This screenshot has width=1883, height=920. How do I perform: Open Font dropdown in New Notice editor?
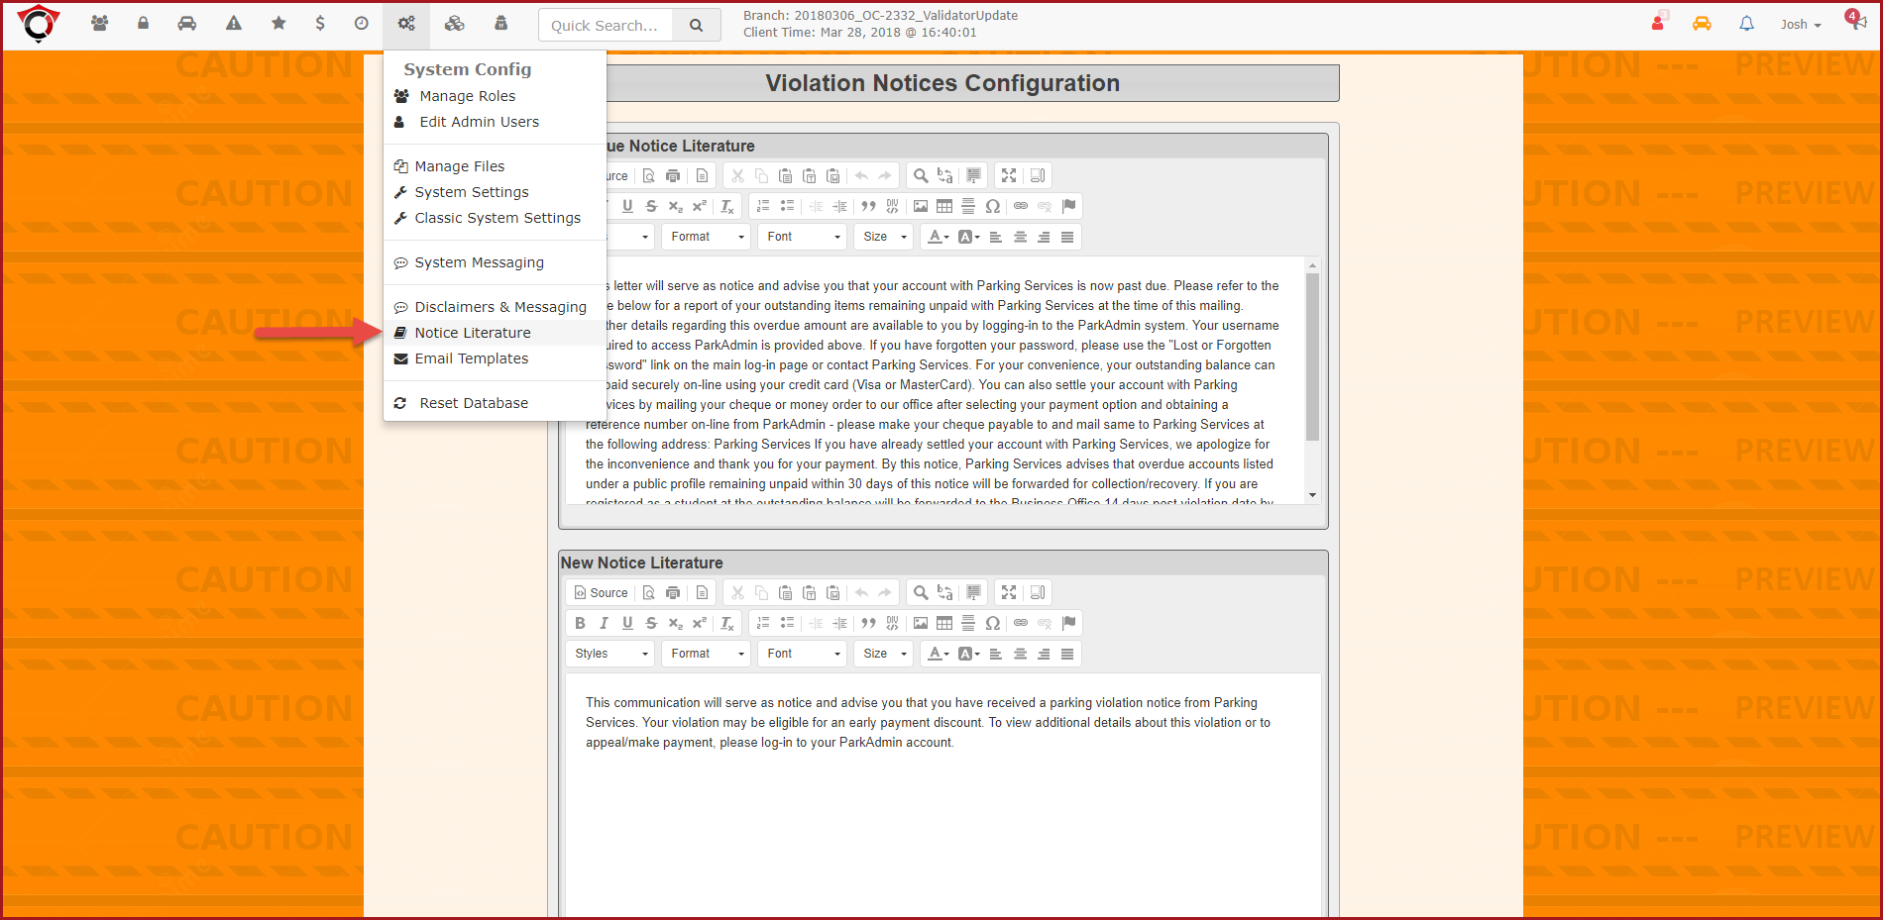point(803,654)
